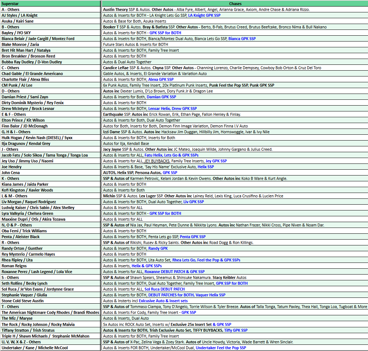Open 'GPK SSP' blue text in John Cena row
The image size is (368, 351).
tap(170, 173)
